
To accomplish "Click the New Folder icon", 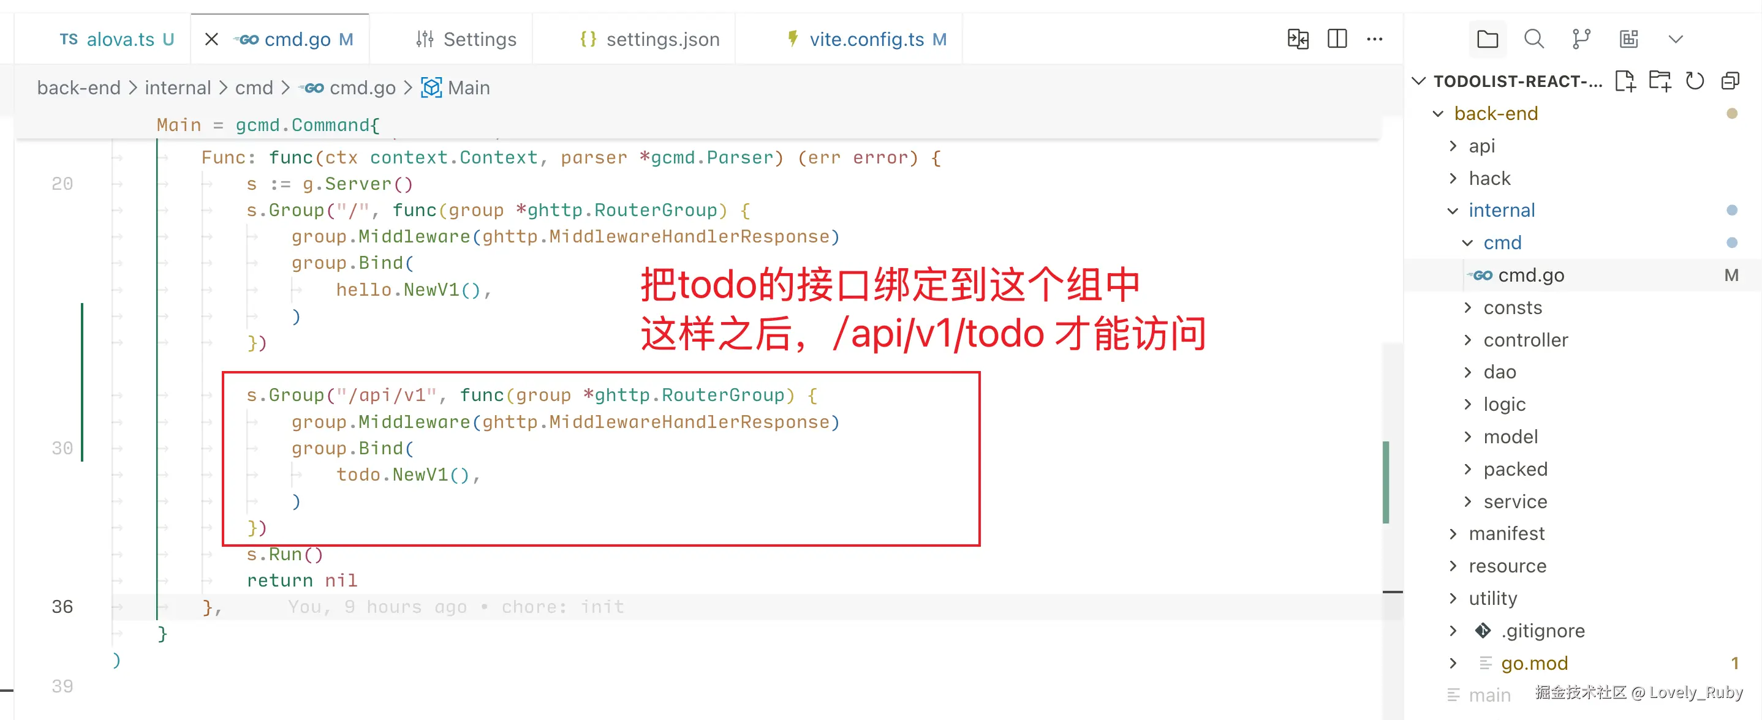I will coord(1660,81).
